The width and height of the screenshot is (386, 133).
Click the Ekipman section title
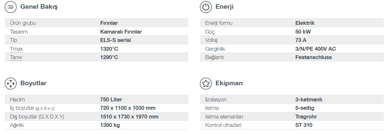229,83
